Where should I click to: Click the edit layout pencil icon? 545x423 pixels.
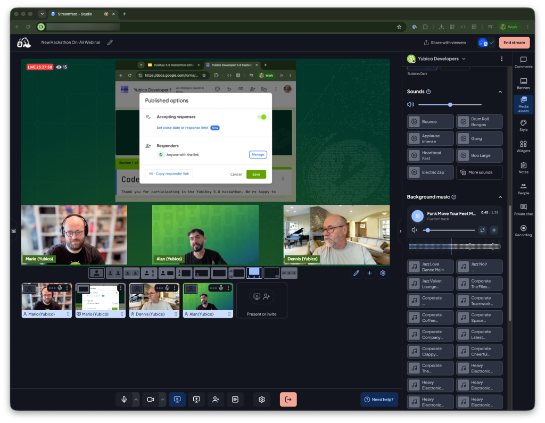pos(356,273)
